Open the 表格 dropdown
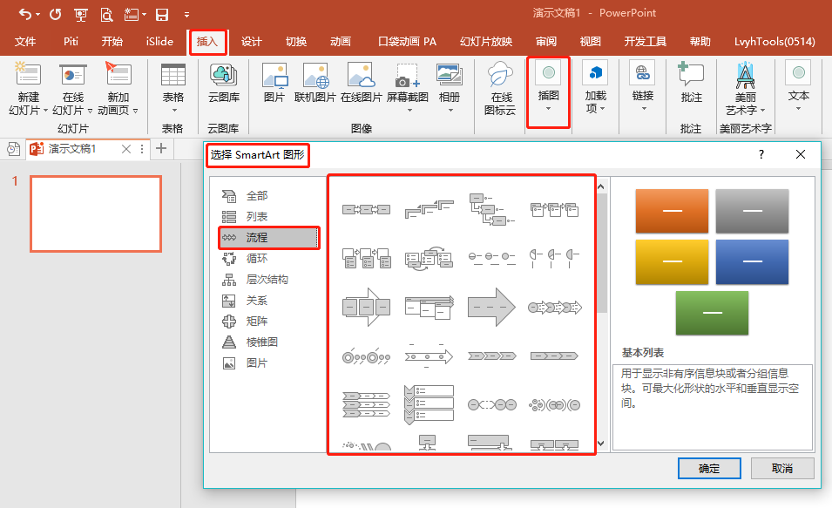This screenshot has height=508, width=832. [173, 109]
